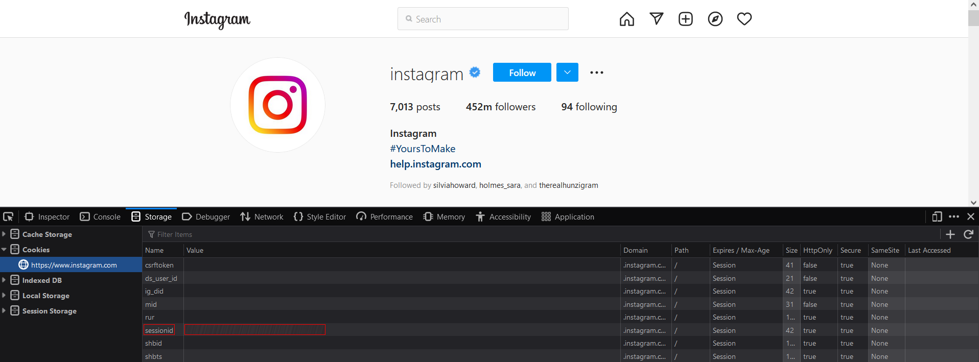Screen dimensions: 979x362
Task: Open the suggested accounts dropdown arrow
Action: [x=567, y=73]
